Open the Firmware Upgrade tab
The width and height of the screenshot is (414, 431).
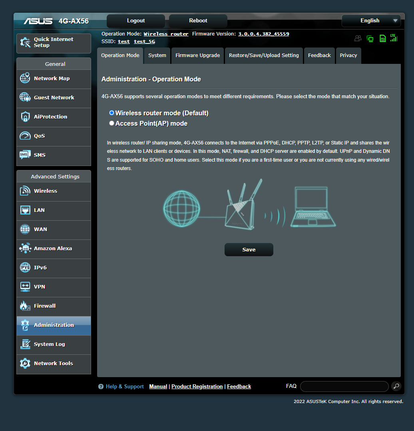198,55
